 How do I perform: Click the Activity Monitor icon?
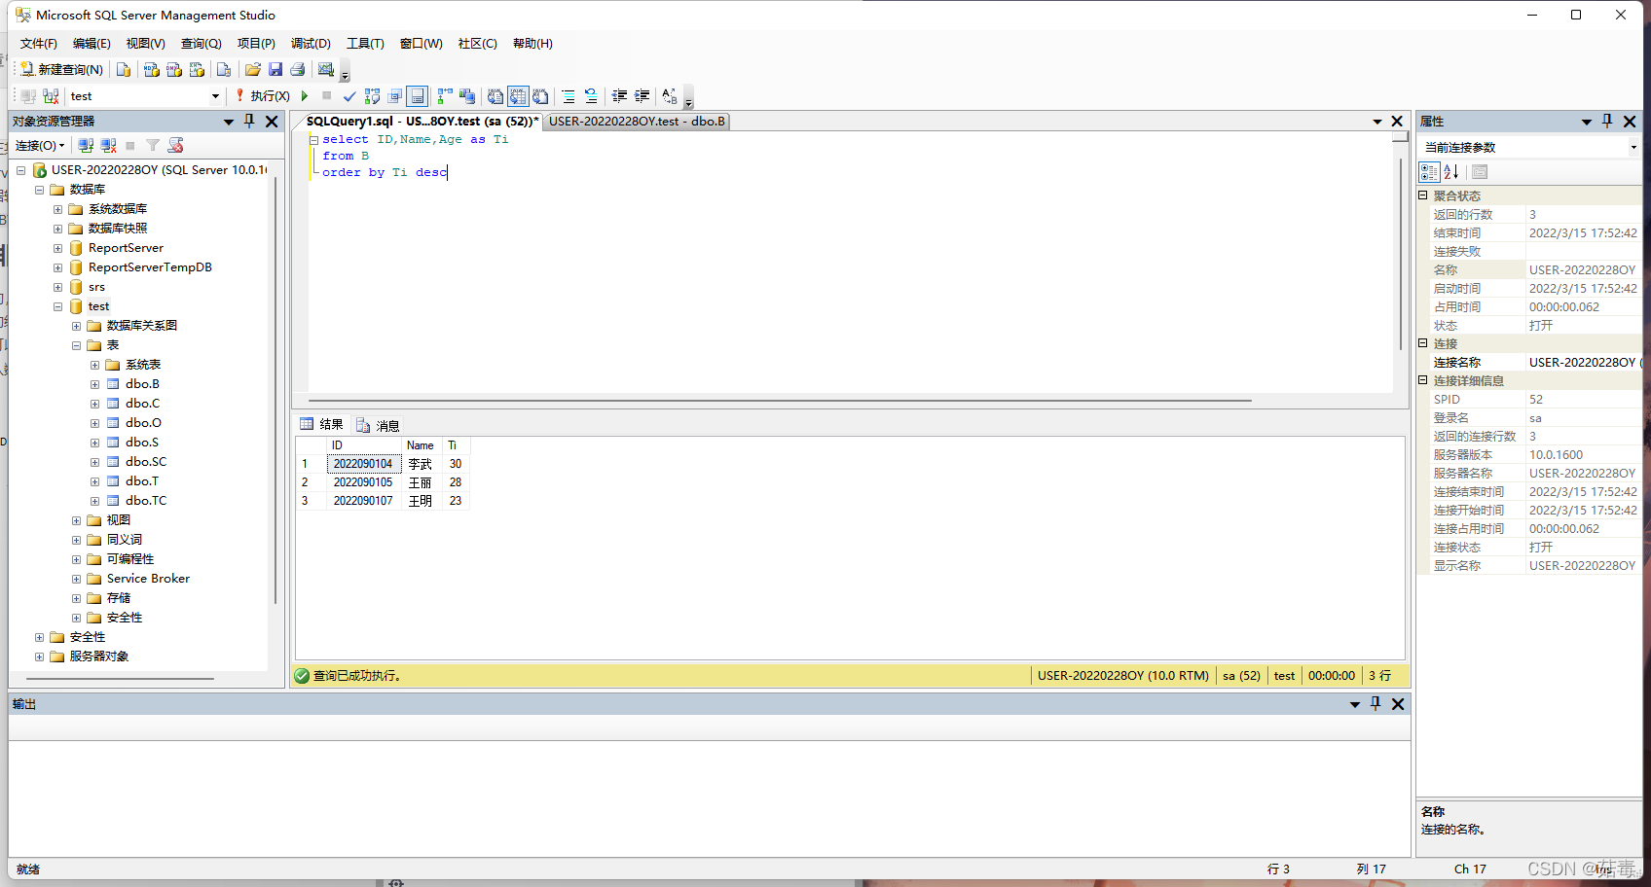pos(326,69)
